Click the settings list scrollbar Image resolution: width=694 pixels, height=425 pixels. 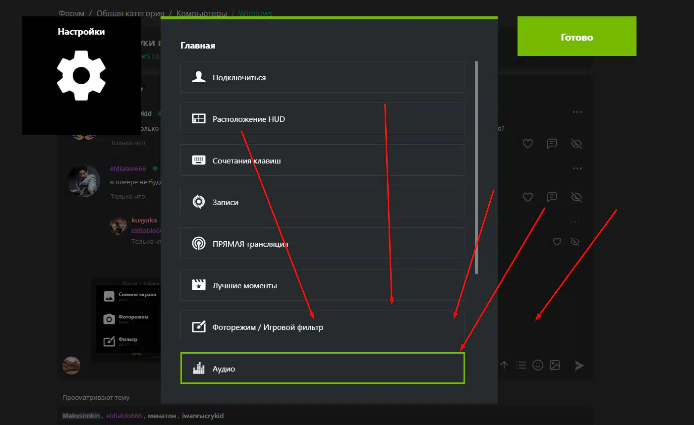pos(476,167)
